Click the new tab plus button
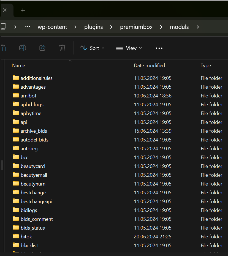Screen dimensions: 228x256 (x=23, y=10)
